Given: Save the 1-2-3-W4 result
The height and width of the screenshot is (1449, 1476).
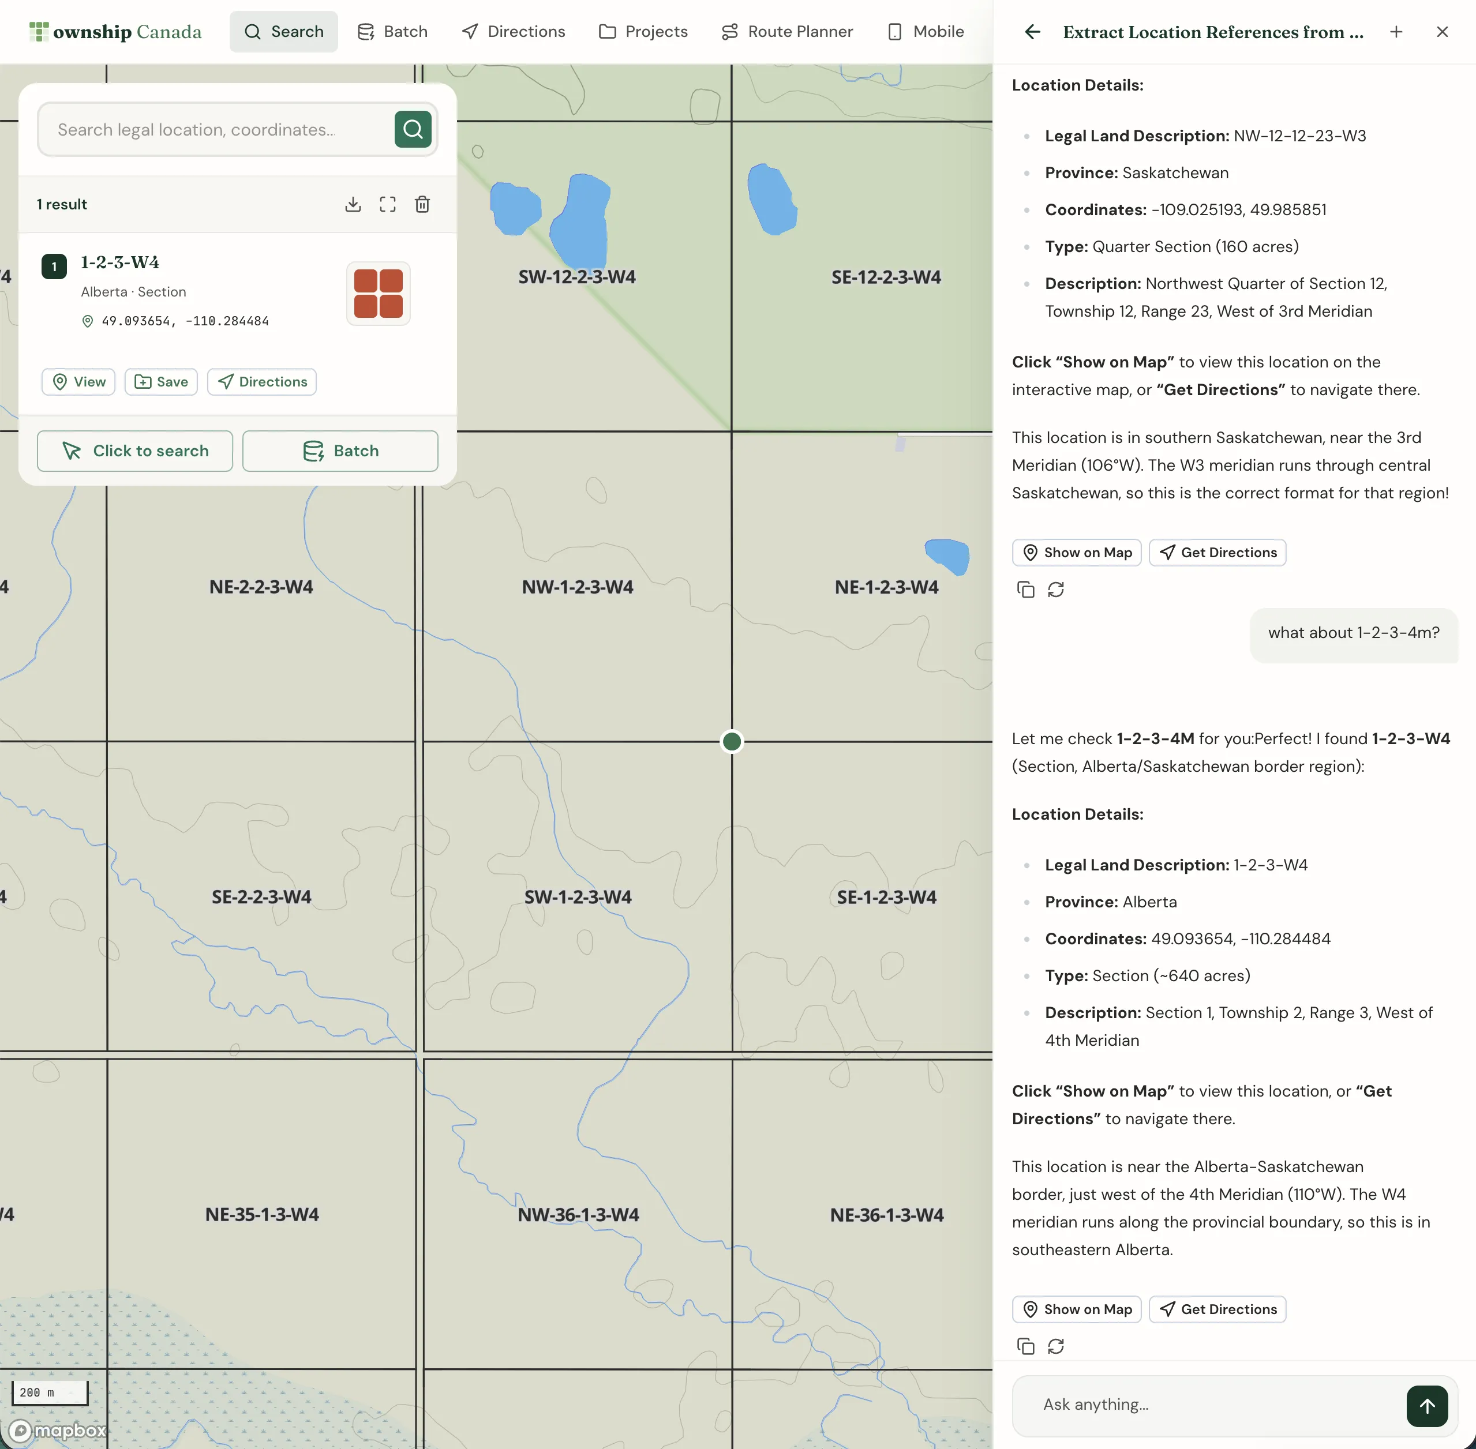Looking at the screenshot, I should 162,382.
